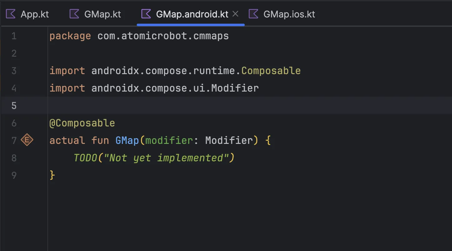Open the GMap.ios.kt tab
452x251 pixels.
pos(289,14)
